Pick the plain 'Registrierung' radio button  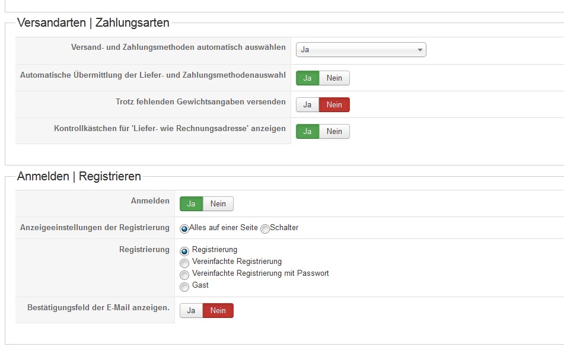coord(184,251)
